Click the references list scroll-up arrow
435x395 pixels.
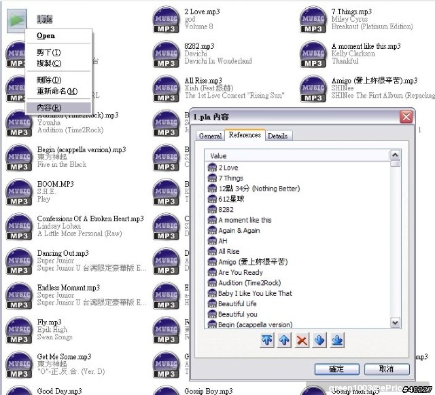[395, 155]
